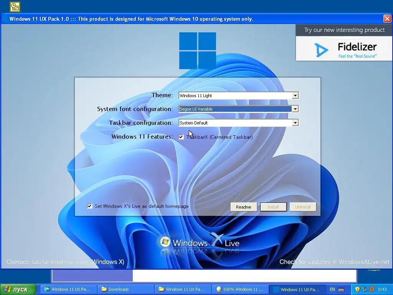This screenshot has width=393, height=295.
Task: Open the Theme dropdown arrow
Action: [x=295, y=96]
